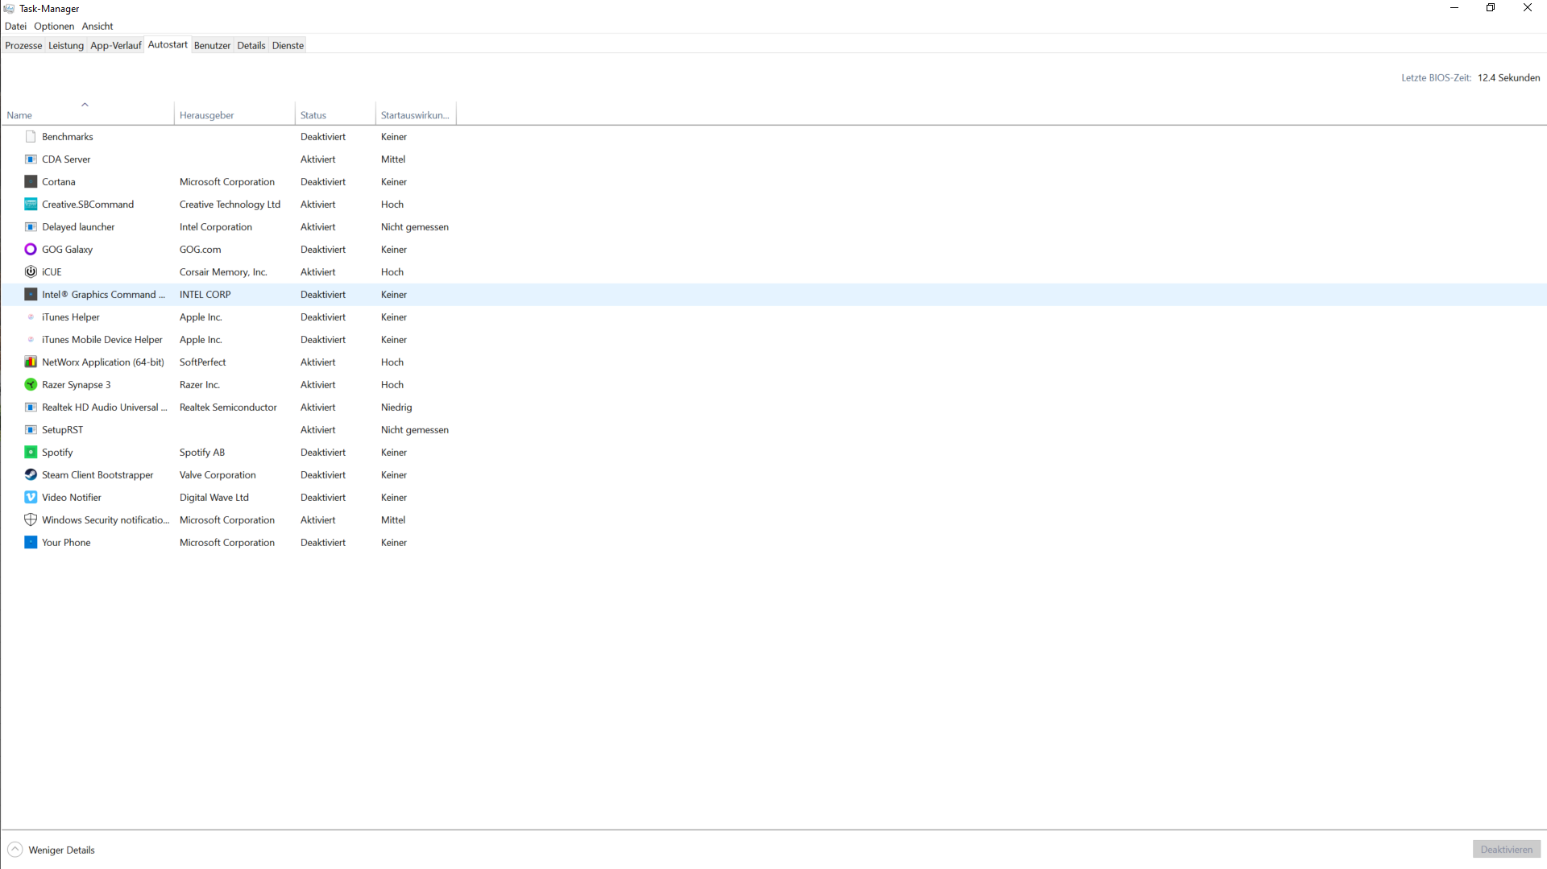Sort by the Startauswirkungen column header
Viewport: 1547px width, 869px height.
(416, 115)
